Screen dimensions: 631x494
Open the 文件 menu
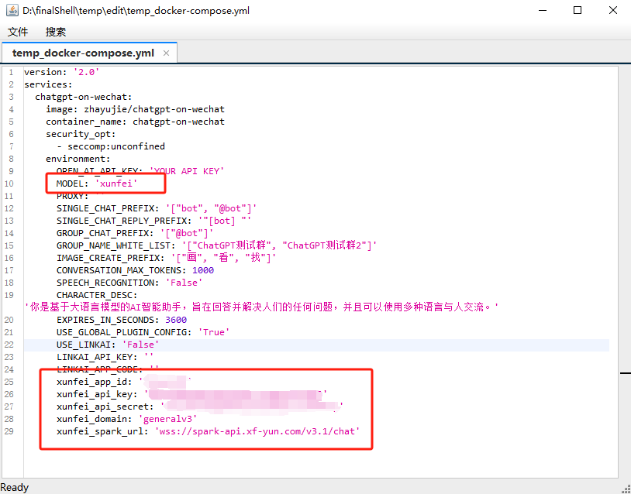point(18,32)
